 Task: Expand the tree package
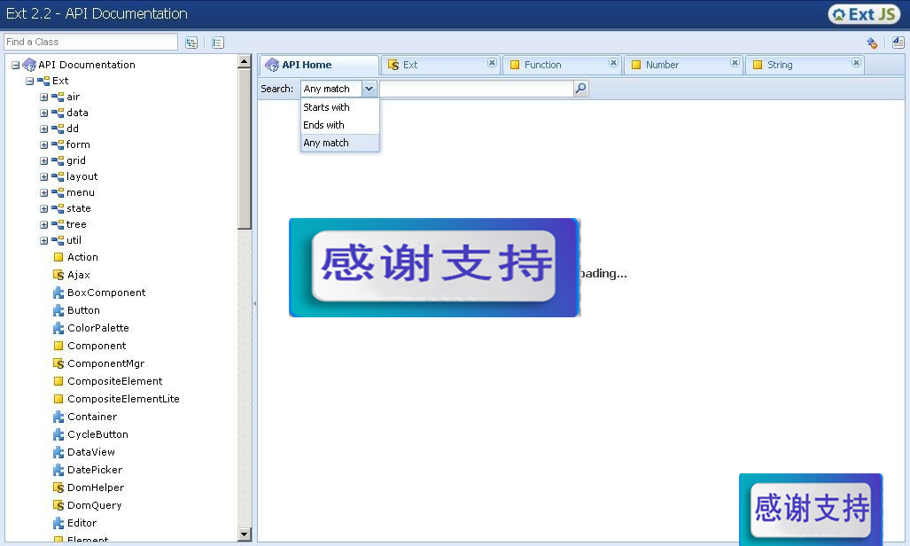coord(43,225)
